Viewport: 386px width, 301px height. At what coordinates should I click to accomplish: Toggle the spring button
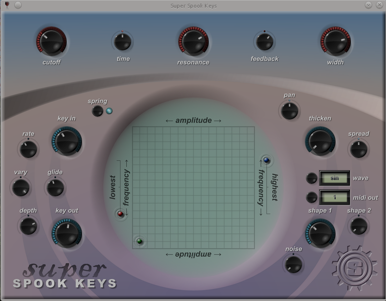97,111
